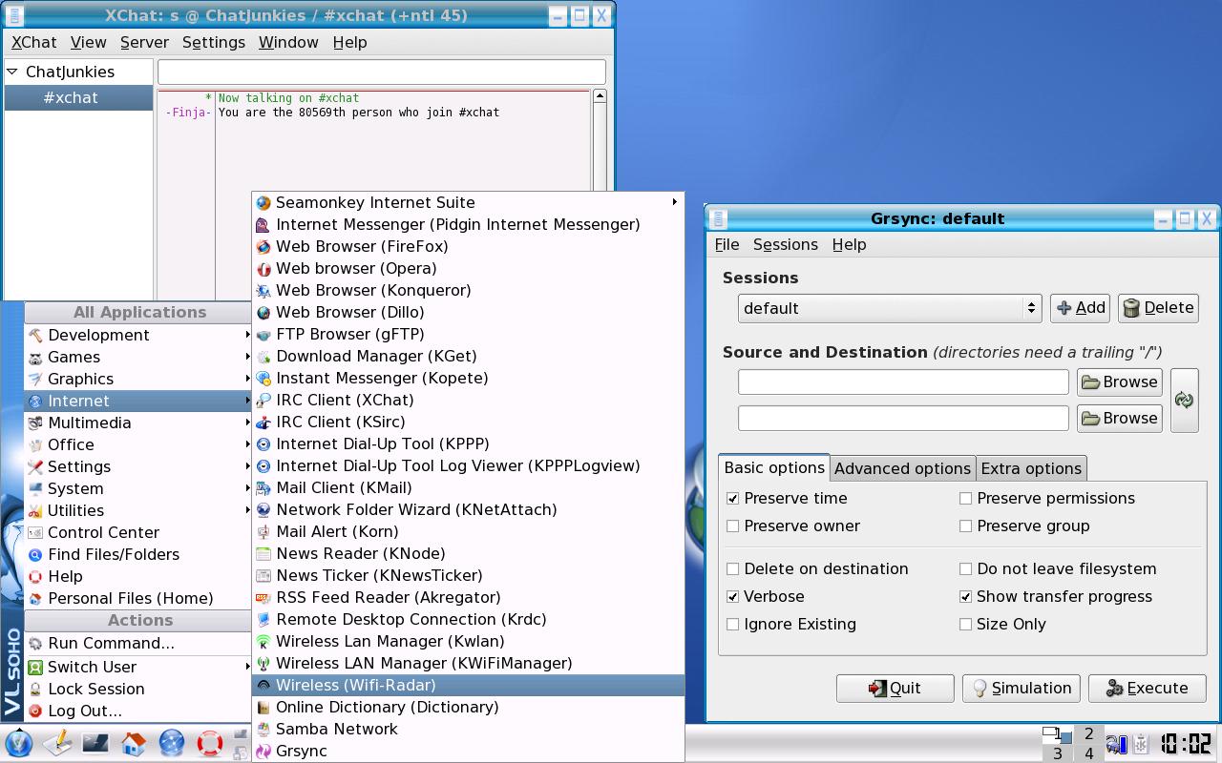Click the Pidgin Internet Messenger icon
Viewport: 1222px width, 763px height.
263,224
